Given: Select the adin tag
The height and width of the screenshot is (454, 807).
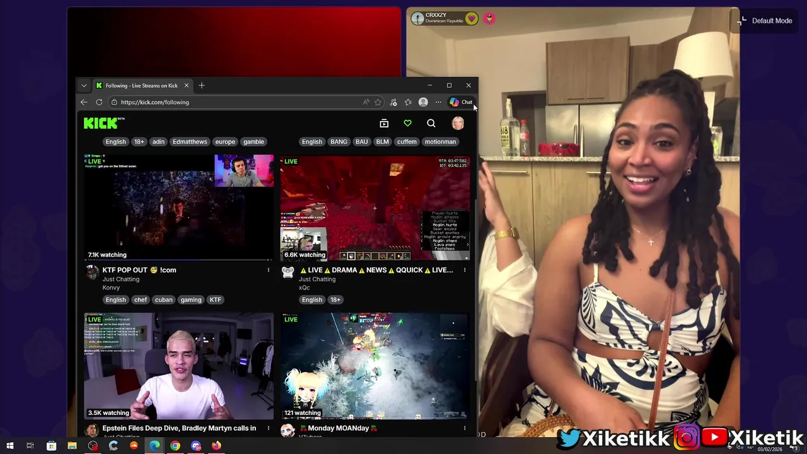Looking at the screenshot, I should click(158, 142).
